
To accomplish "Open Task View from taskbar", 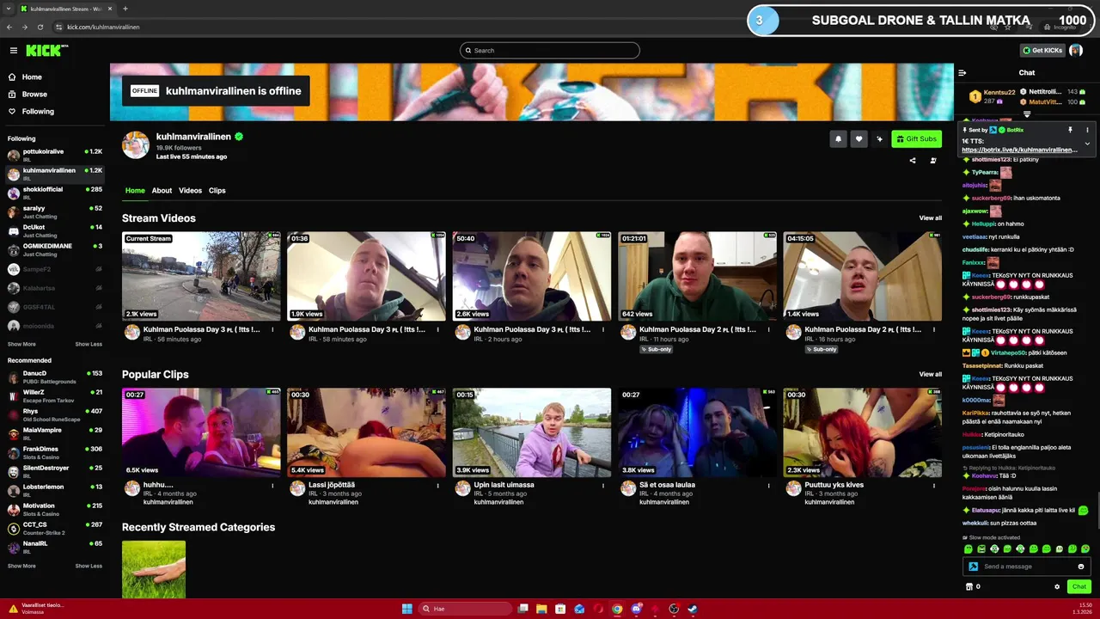I will pos(522,609).
